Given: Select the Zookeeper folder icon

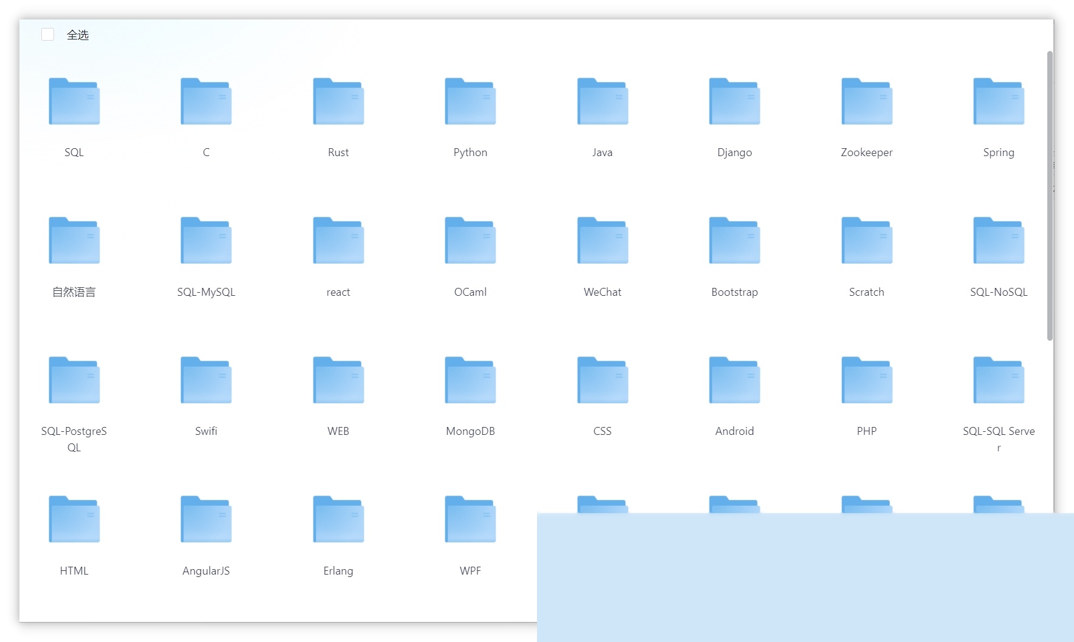Looking at the screenshot, I should coord(867,101).
